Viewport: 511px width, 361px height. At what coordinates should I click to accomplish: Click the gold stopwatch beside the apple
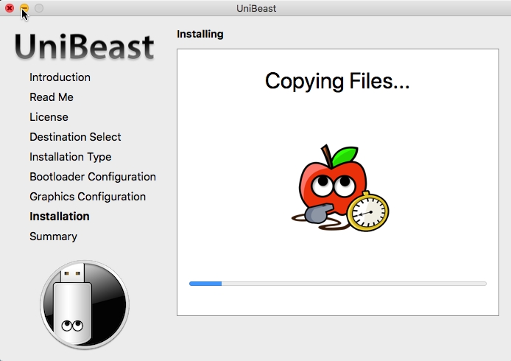tap(367, 211)
